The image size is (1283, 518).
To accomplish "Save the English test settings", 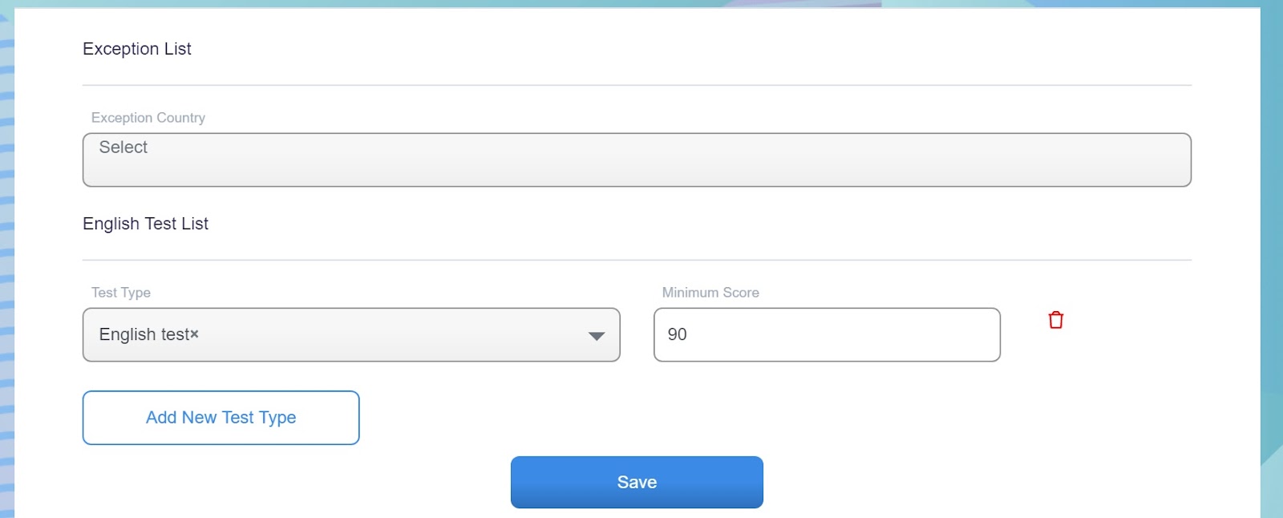I will point(637,482).
